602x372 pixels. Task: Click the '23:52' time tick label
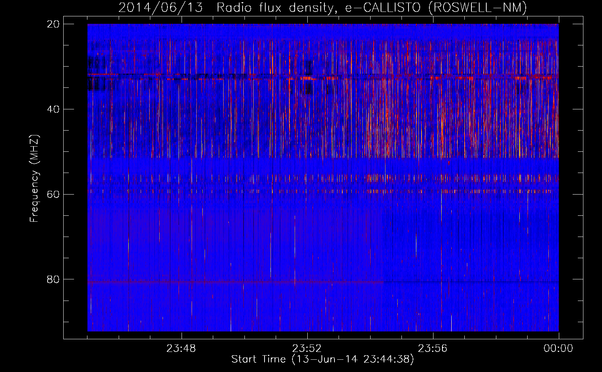click(x=307, y=349)
